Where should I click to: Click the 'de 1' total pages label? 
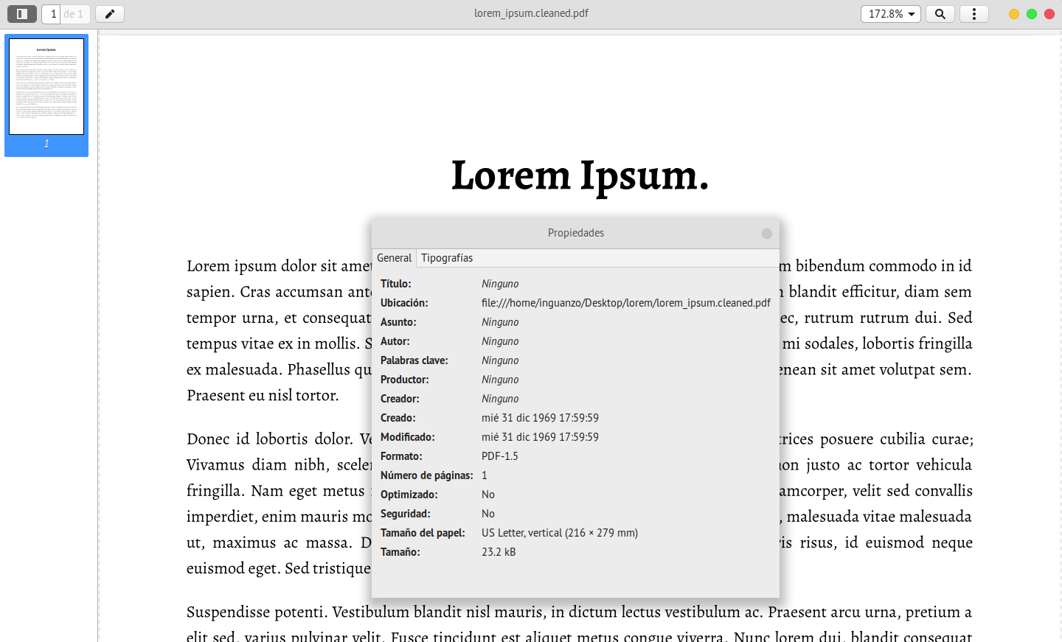(74, 14)
